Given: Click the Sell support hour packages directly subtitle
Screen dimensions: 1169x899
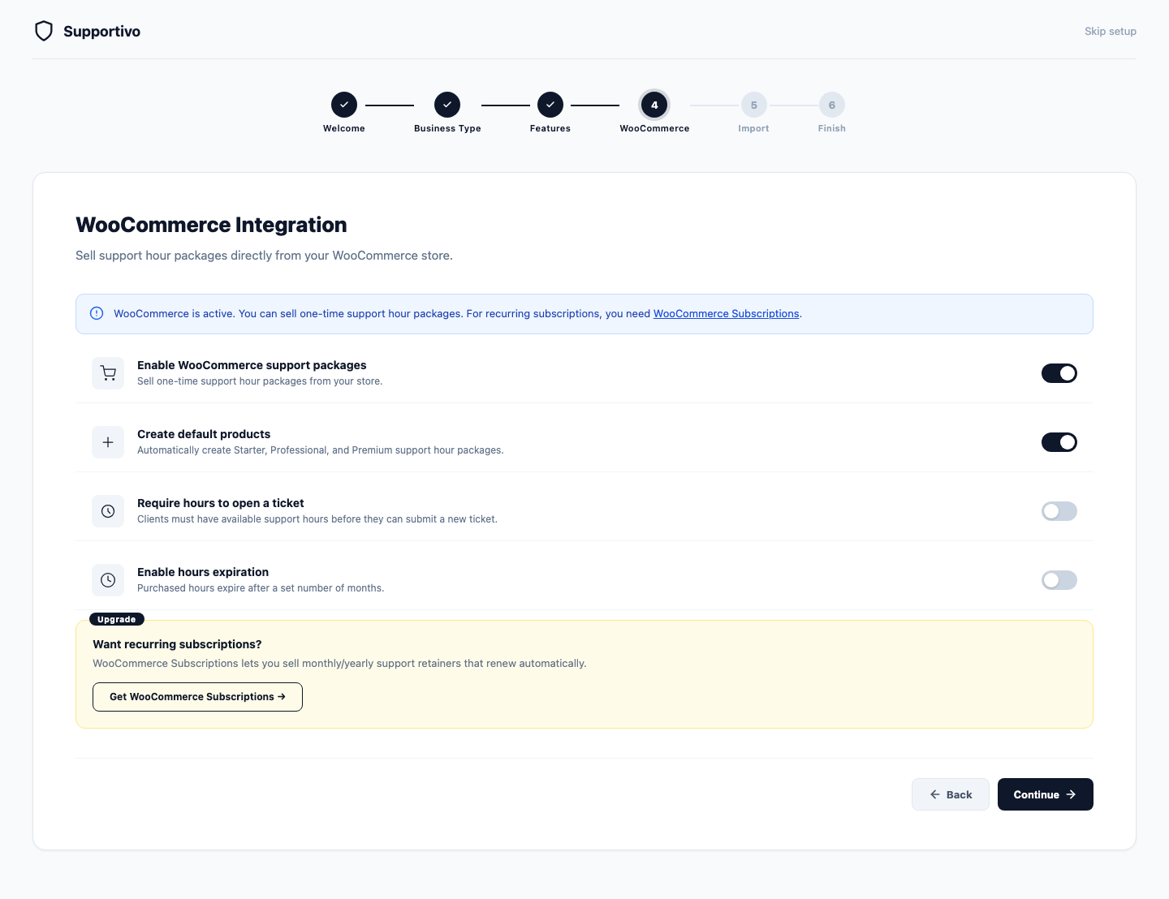Looking at the screenshot, I should pos(264,256).
